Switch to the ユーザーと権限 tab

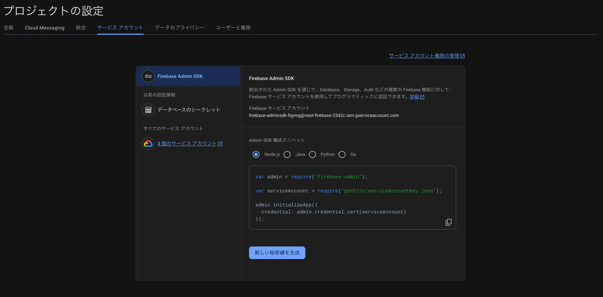tap(233, 28)
